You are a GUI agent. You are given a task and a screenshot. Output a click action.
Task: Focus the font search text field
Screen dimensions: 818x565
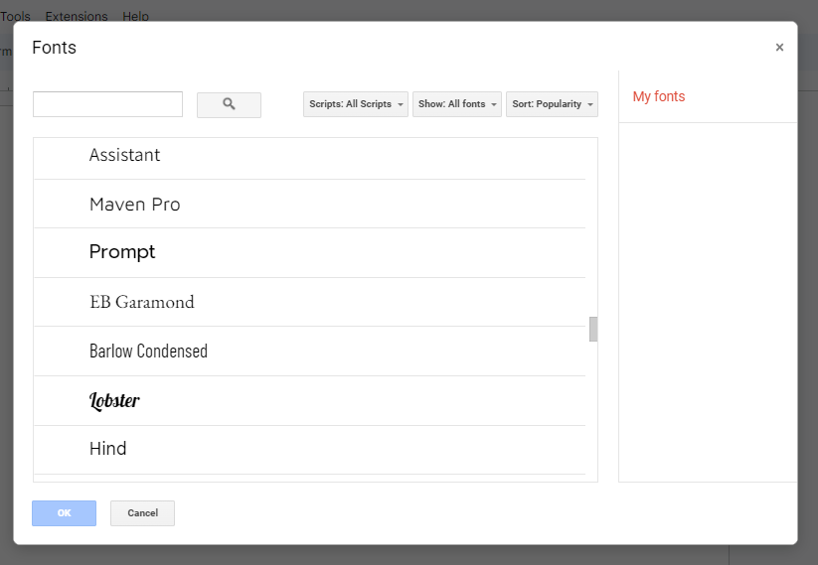tap(107, 104)
